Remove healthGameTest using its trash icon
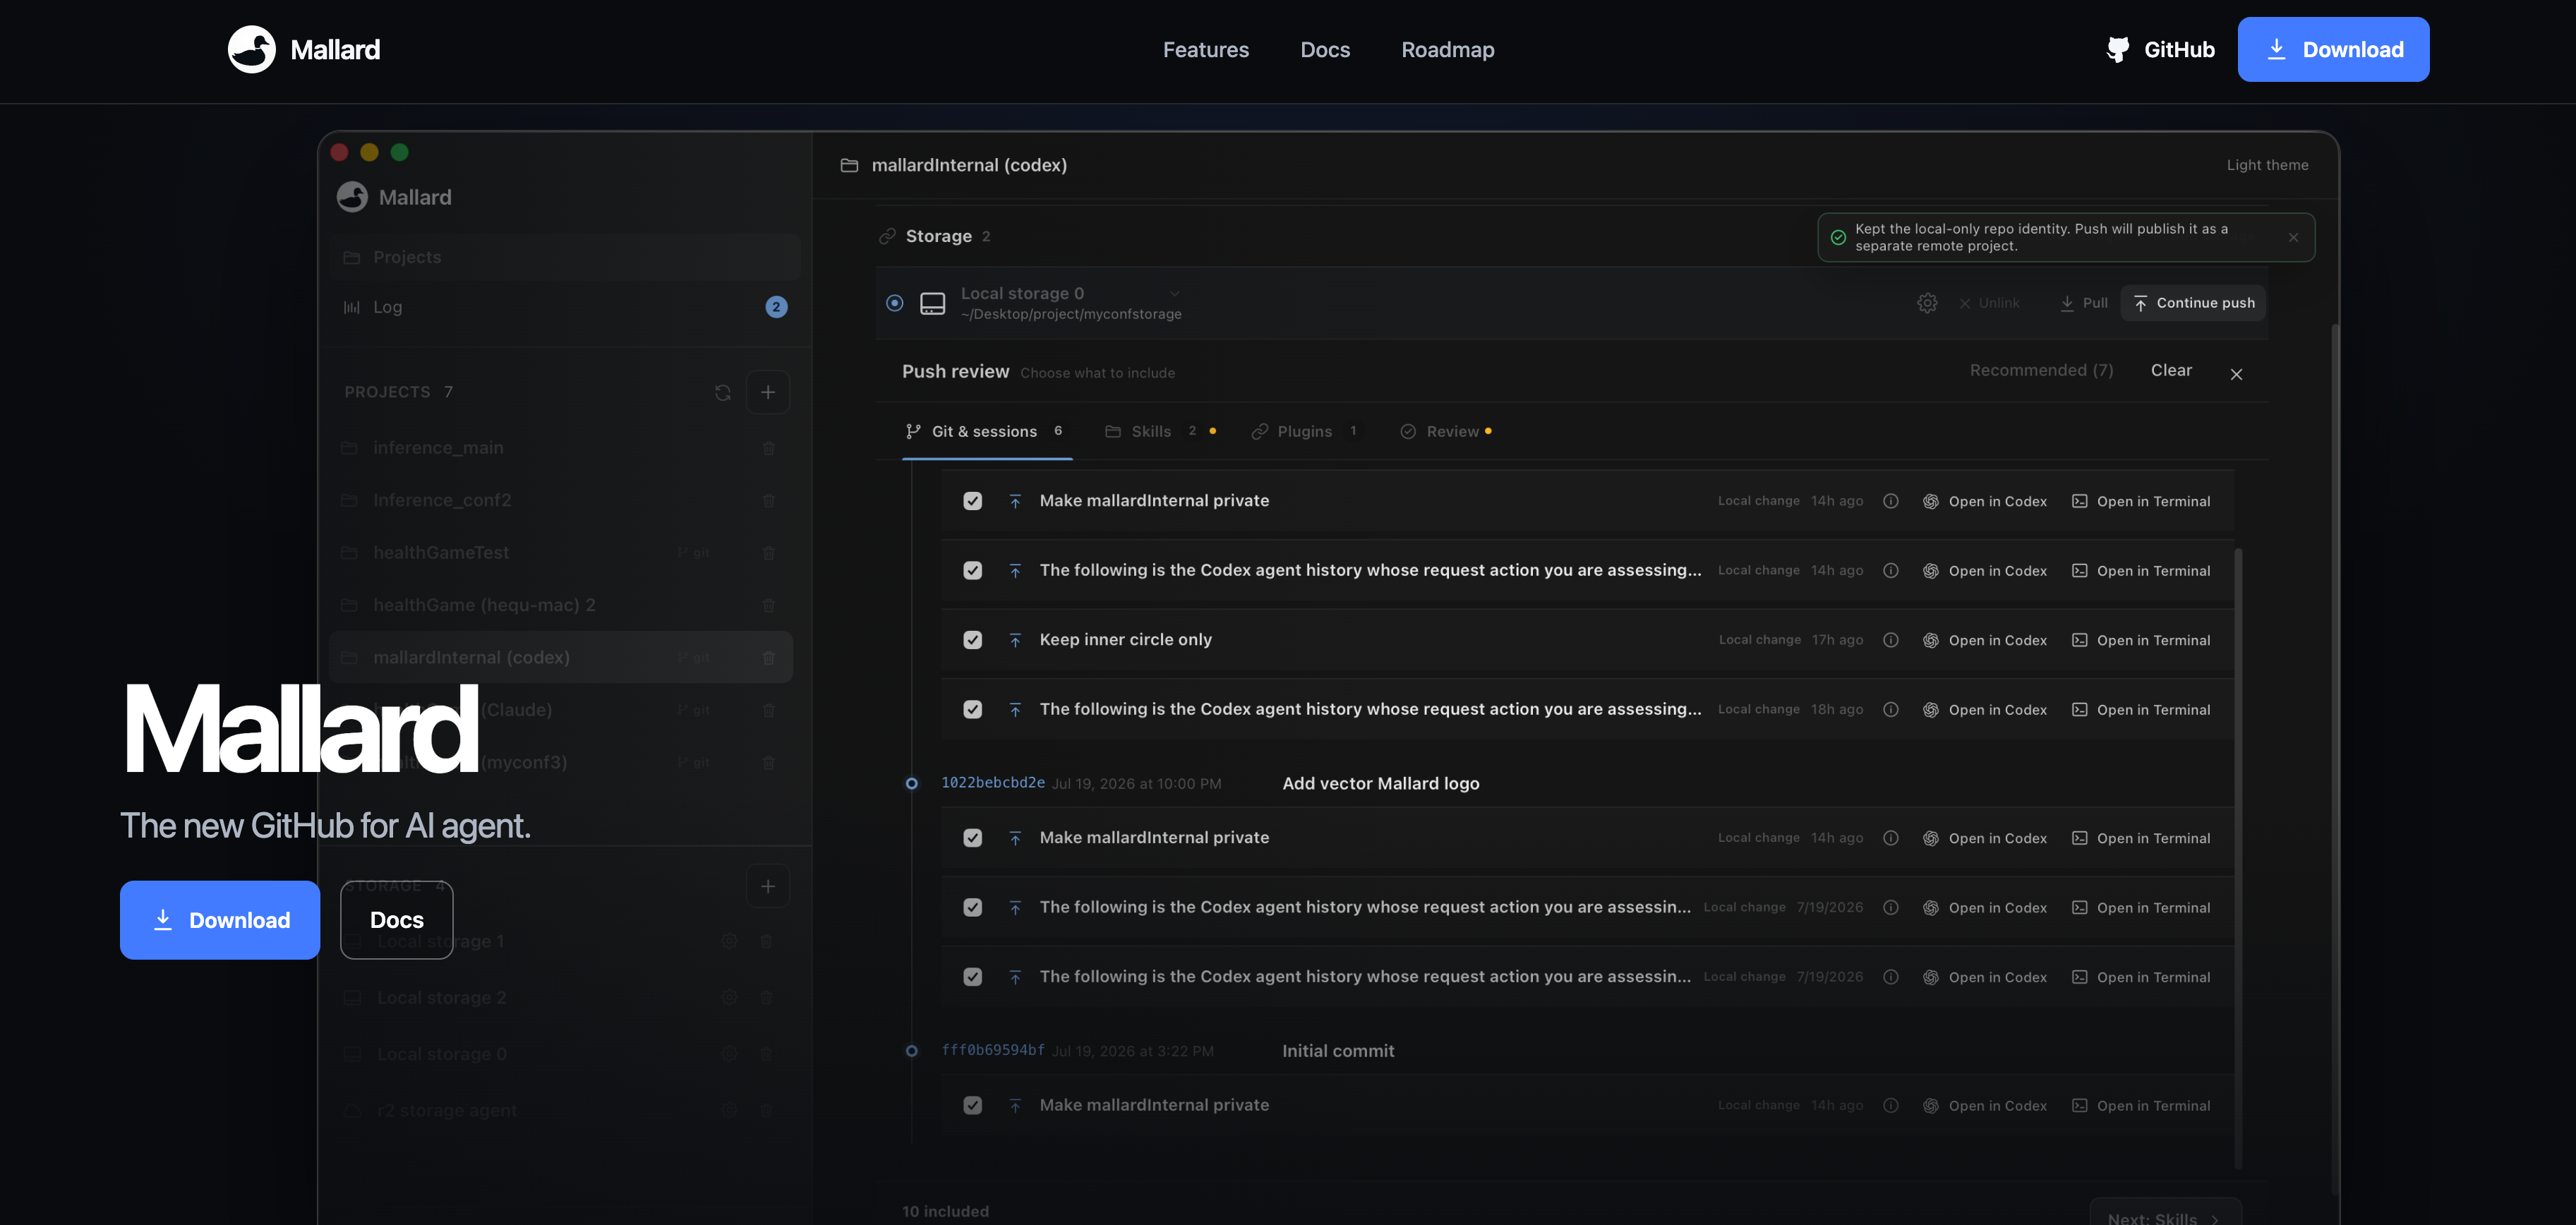Screen dimensions: 2576x1225 click(x=769, y=553)
